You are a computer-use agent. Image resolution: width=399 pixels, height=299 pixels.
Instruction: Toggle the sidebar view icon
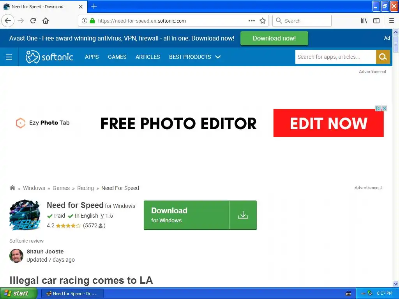[376, 21]
